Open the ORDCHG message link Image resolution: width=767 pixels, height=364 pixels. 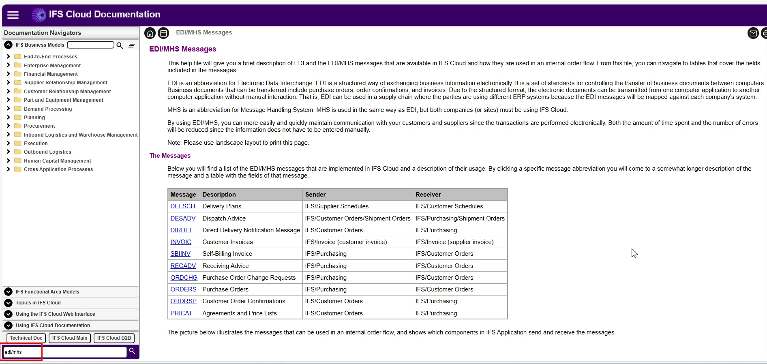point(184,278)
